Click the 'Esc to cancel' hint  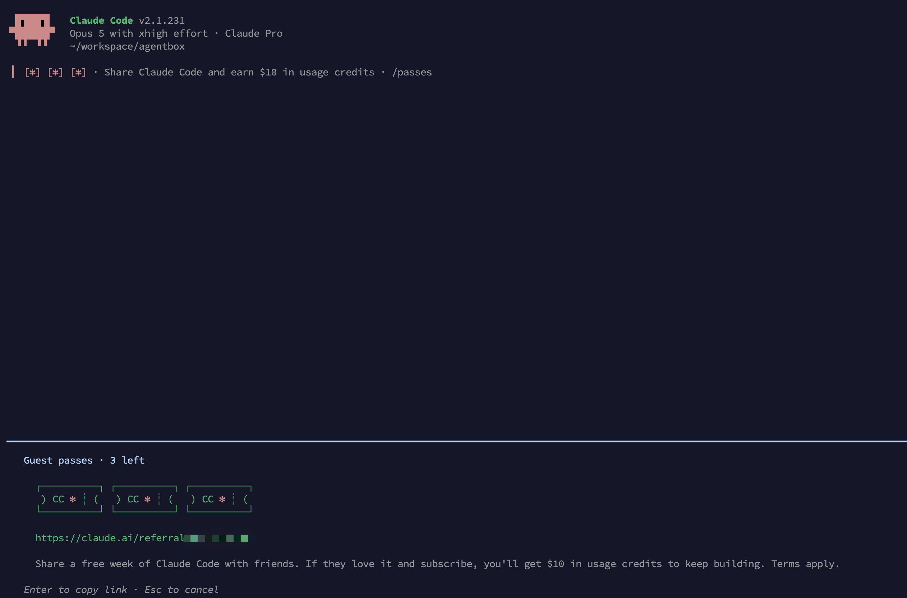pos(181,590)
